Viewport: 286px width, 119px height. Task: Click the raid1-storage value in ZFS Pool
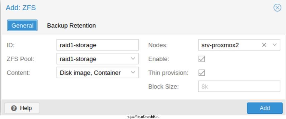[x=78, y=59]
